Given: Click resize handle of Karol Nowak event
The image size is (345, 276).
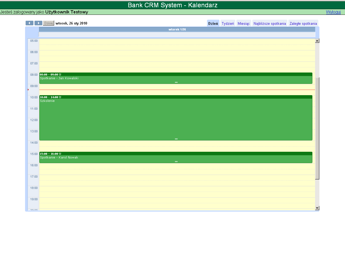Looking at the screenshot, I should tap(176, 161).
